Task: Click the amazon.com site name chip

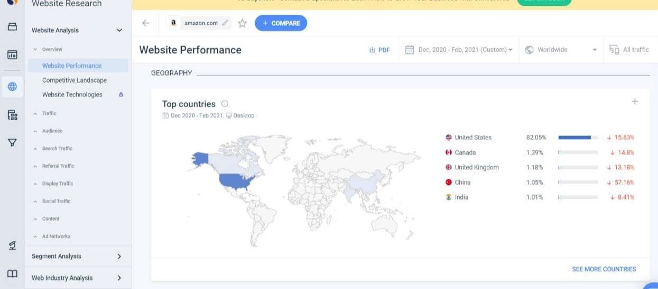Action: 199,23
